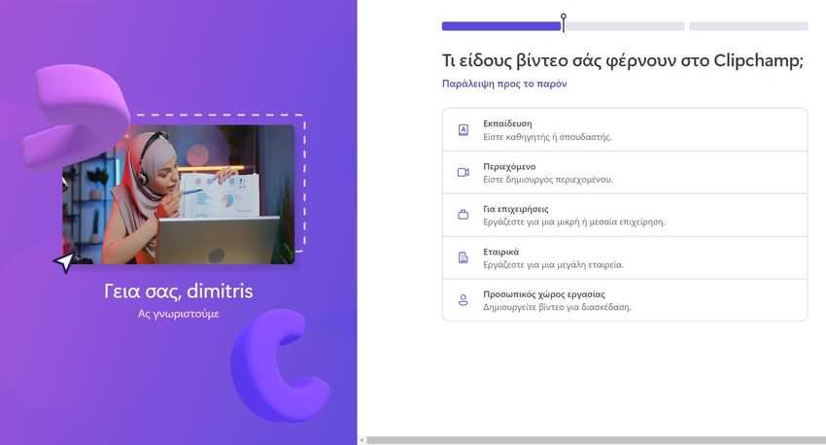Click the woman with laptop preview image
Viewport: 826px width, 445px height.
coord(179,194)
